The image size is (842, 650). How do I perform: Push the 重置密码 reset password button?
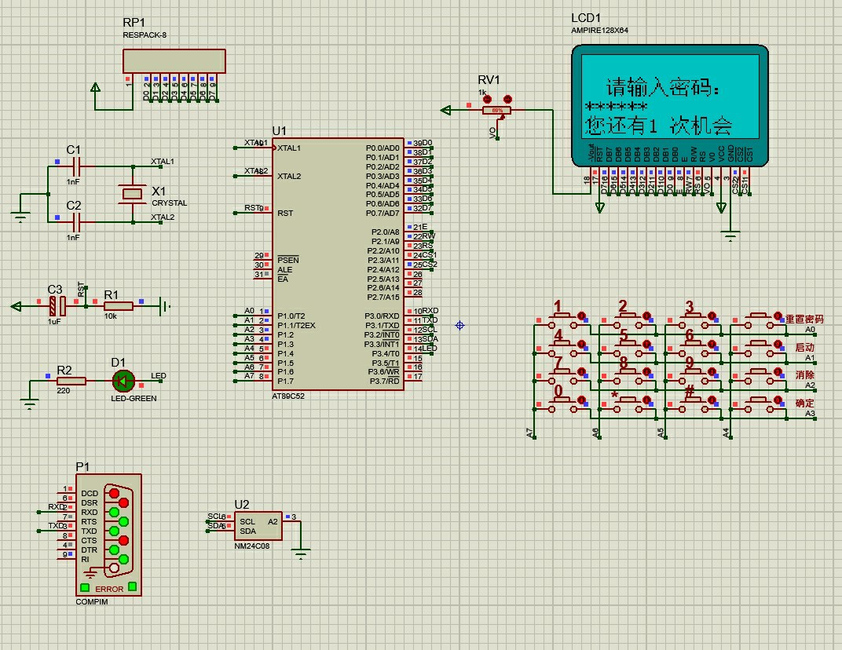759,320
